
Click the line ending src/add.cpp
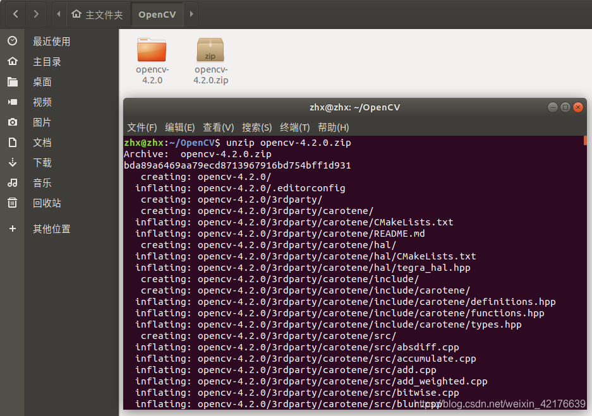point(286,370)
